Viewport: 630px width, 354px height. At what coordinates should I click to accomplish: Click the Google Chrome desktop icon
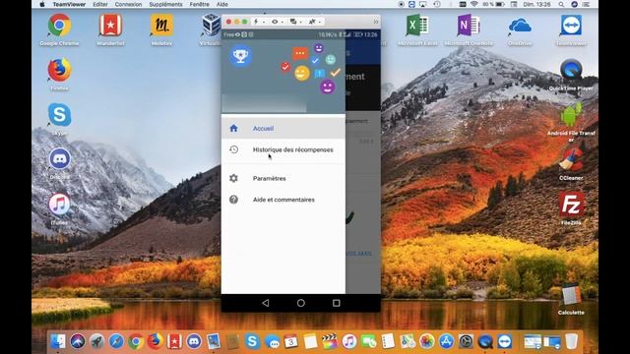tap(59, 26)
